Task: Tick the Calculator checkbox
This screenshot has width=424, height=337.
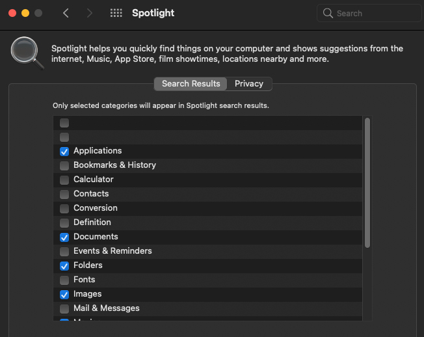Action: 64,180
